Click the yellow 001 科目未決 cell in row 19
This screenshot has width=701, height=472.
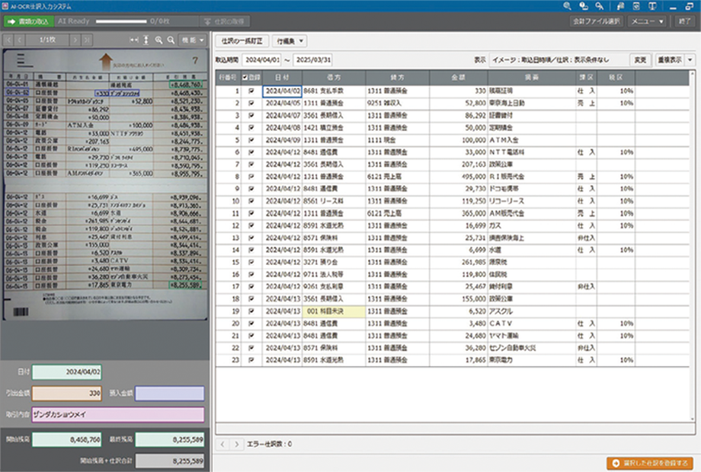click(334, 311)
